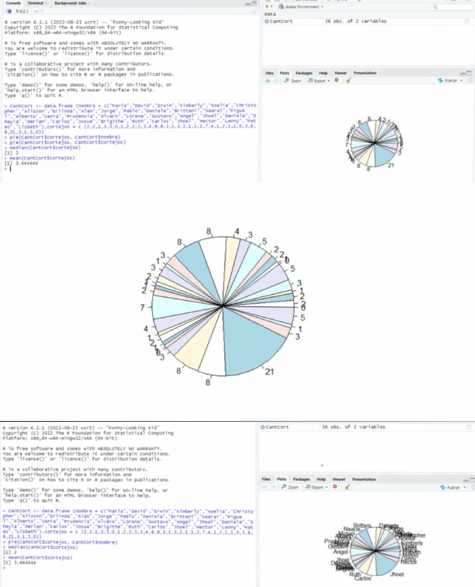The width and height of the screenshot is (475, 587).
Task: Remove current plot with red X in upper pane
Action: 336,80
